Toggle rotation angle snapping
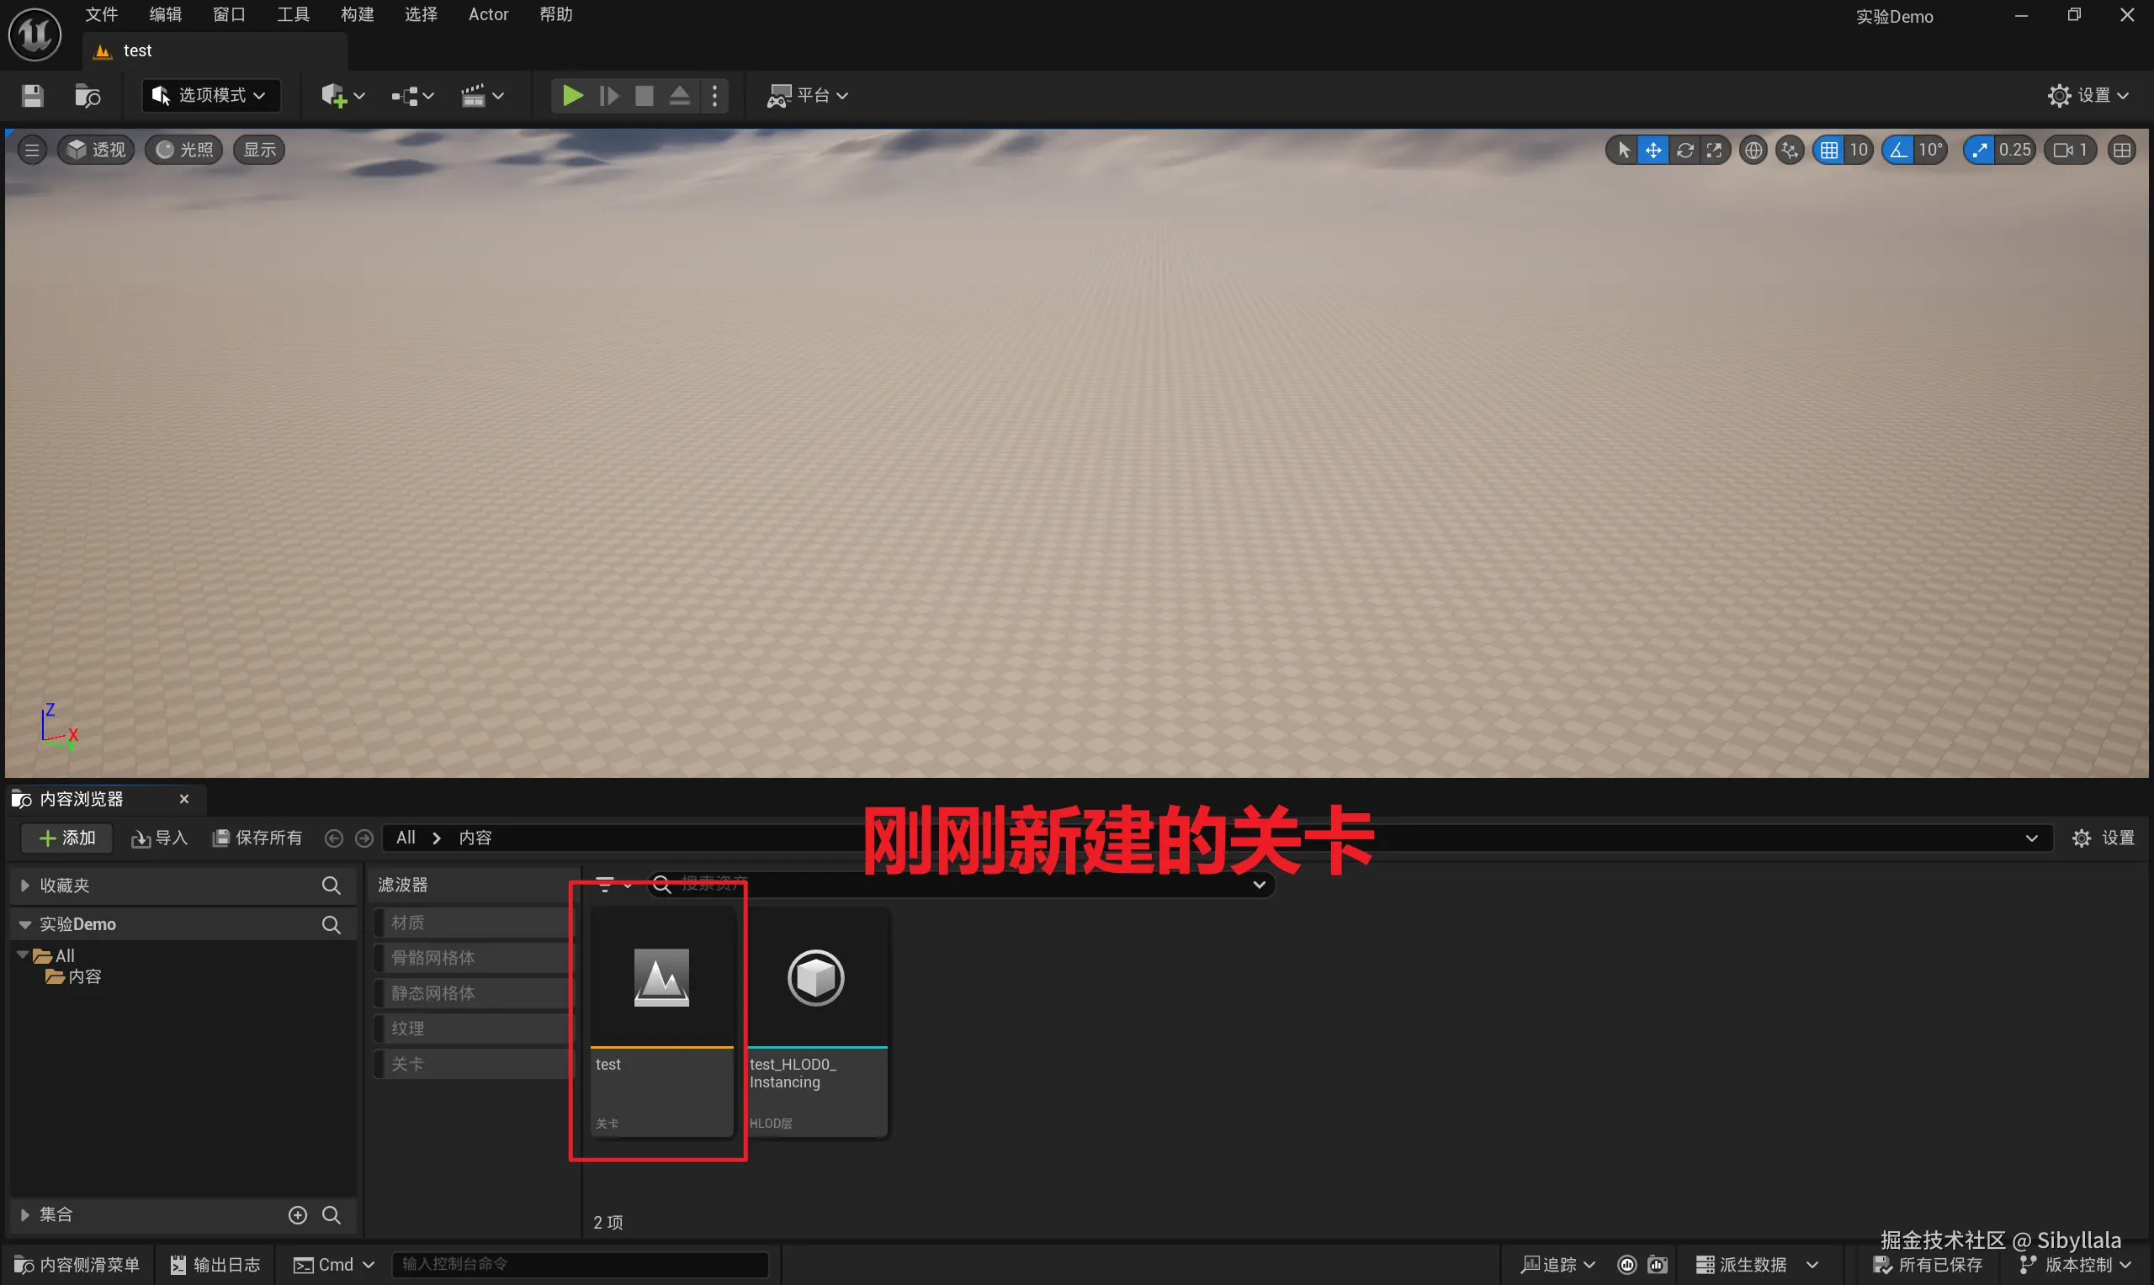Screen dimensions: 2154x1285 tap(1897, 150)
